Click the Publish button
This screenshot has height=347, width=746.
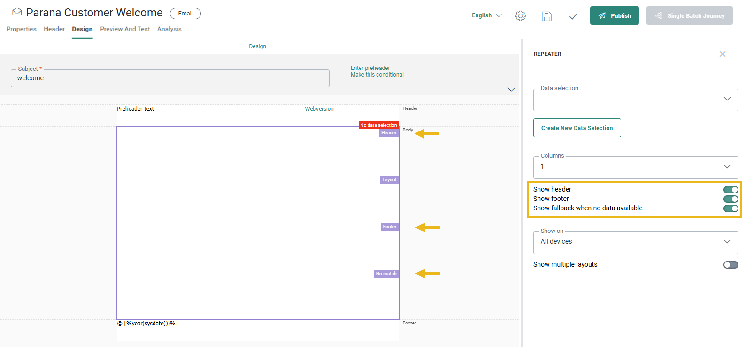(x=614, y=15)
